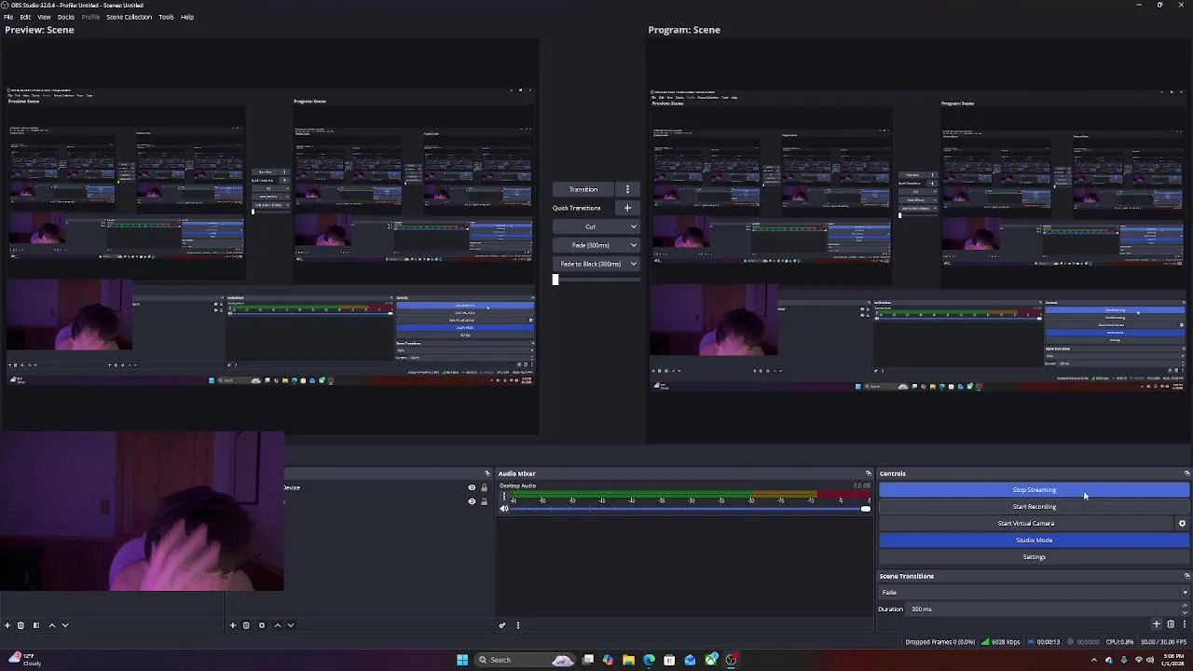This screenshot has width=1193, height=671.
Task: Open the Docks menu
Action: click(x=66, y=17)
